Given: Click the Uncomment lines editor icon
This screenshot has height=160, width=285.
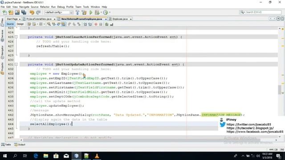Looking at the screenshot, I should tap(112, 24).
